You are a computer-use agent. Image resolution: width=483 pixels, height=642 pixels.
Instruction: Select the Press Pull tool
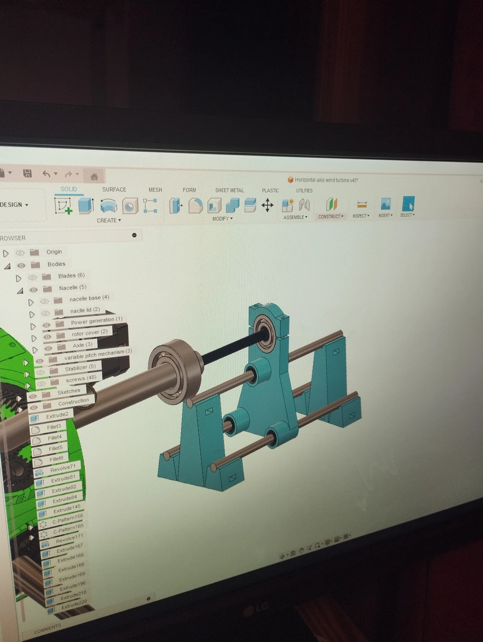pos(175,206)
